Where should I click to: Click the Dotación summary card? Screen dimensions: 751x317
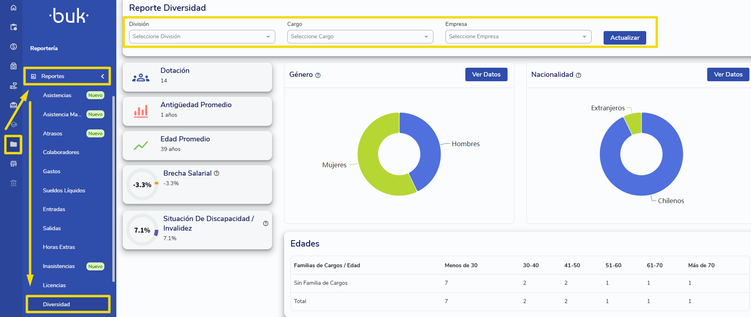click(198, 77)
